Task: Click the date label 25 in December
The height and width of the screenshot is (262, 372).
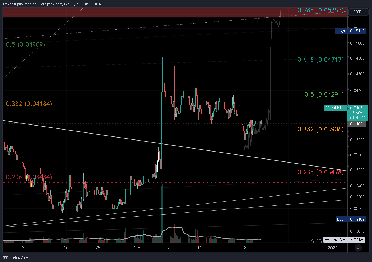Action: coord(288,248)
